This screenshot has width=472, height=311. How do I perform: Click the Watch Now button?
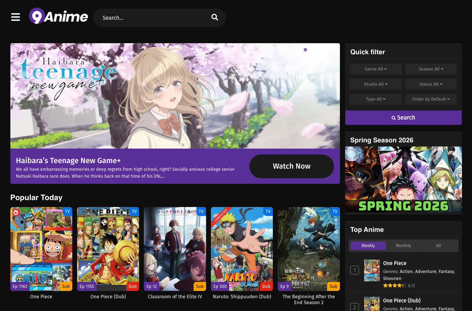(291, 166)
